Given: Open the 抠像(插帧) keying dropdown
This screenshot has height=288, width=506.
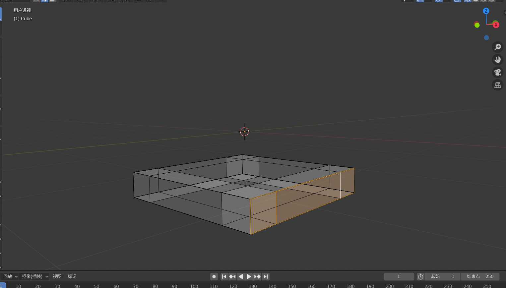Looking at the screenshot, I should (x=35, y=276).
